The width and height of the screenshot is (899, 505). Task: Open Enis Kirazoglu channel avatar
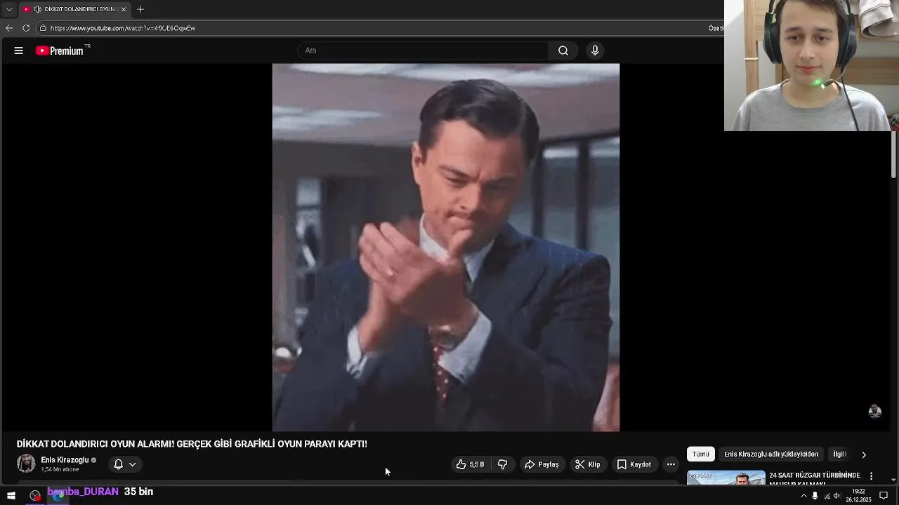click(x=26, y=464)
